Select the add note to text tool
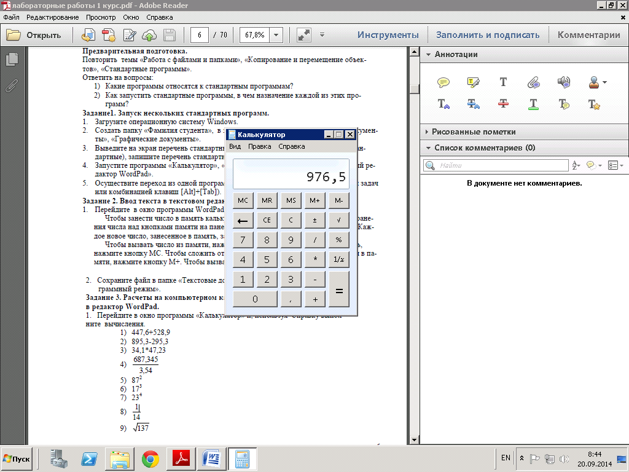The image size is (629, 472). (564, 104)
